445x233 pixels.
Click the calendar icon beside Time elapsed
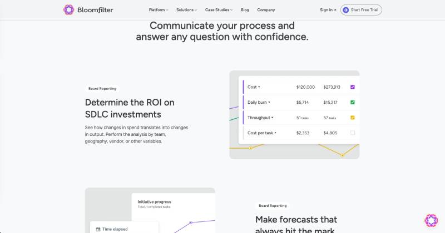pyautogui.click(x=98, y=229)
